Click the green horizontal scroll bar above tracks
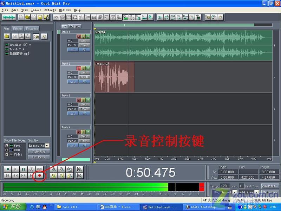Viewport: 281px width, 211px height. (x=174, y=25)
